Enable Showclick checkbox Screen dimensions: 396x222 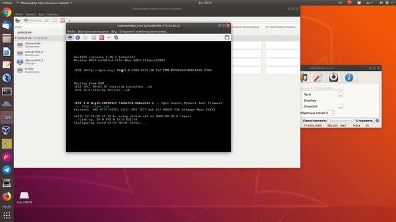(x=301, y=107)
